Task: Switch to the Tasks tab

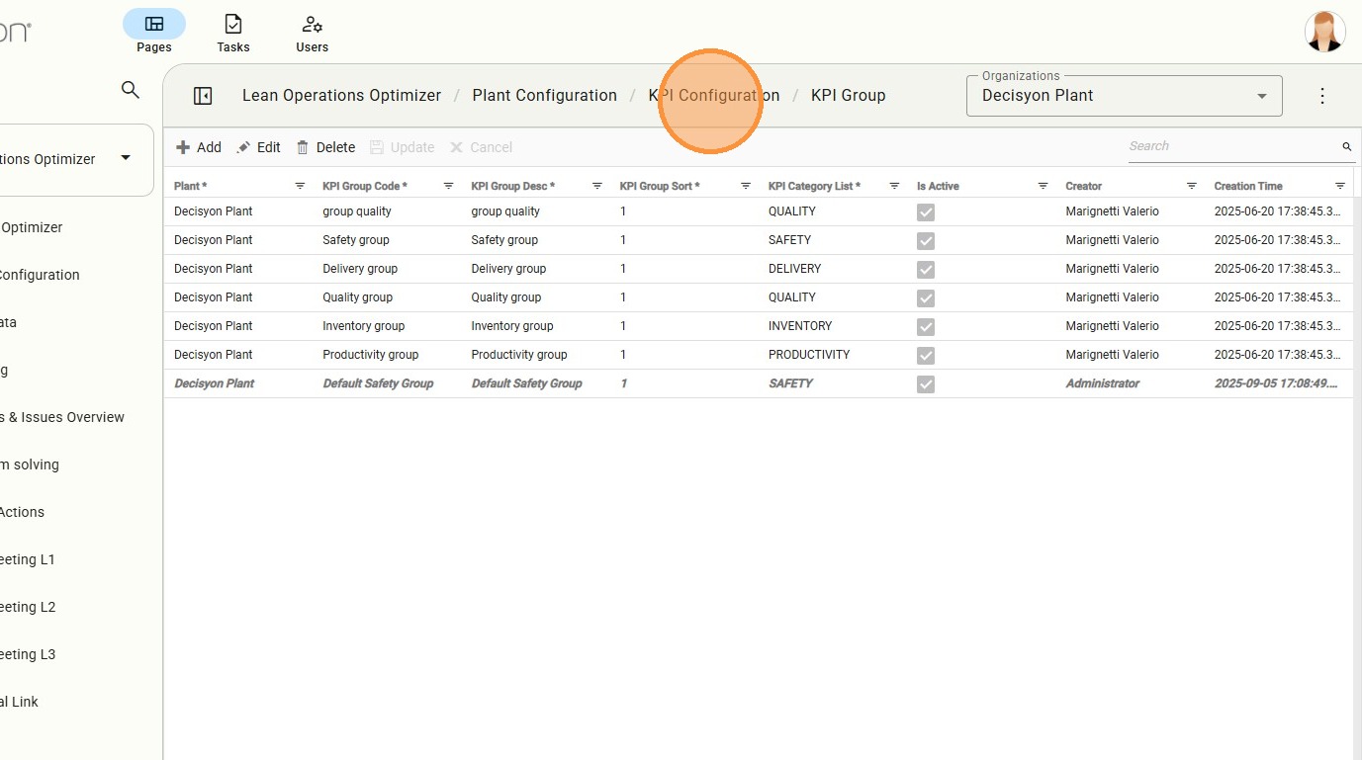Action: [x=233, y=33]
